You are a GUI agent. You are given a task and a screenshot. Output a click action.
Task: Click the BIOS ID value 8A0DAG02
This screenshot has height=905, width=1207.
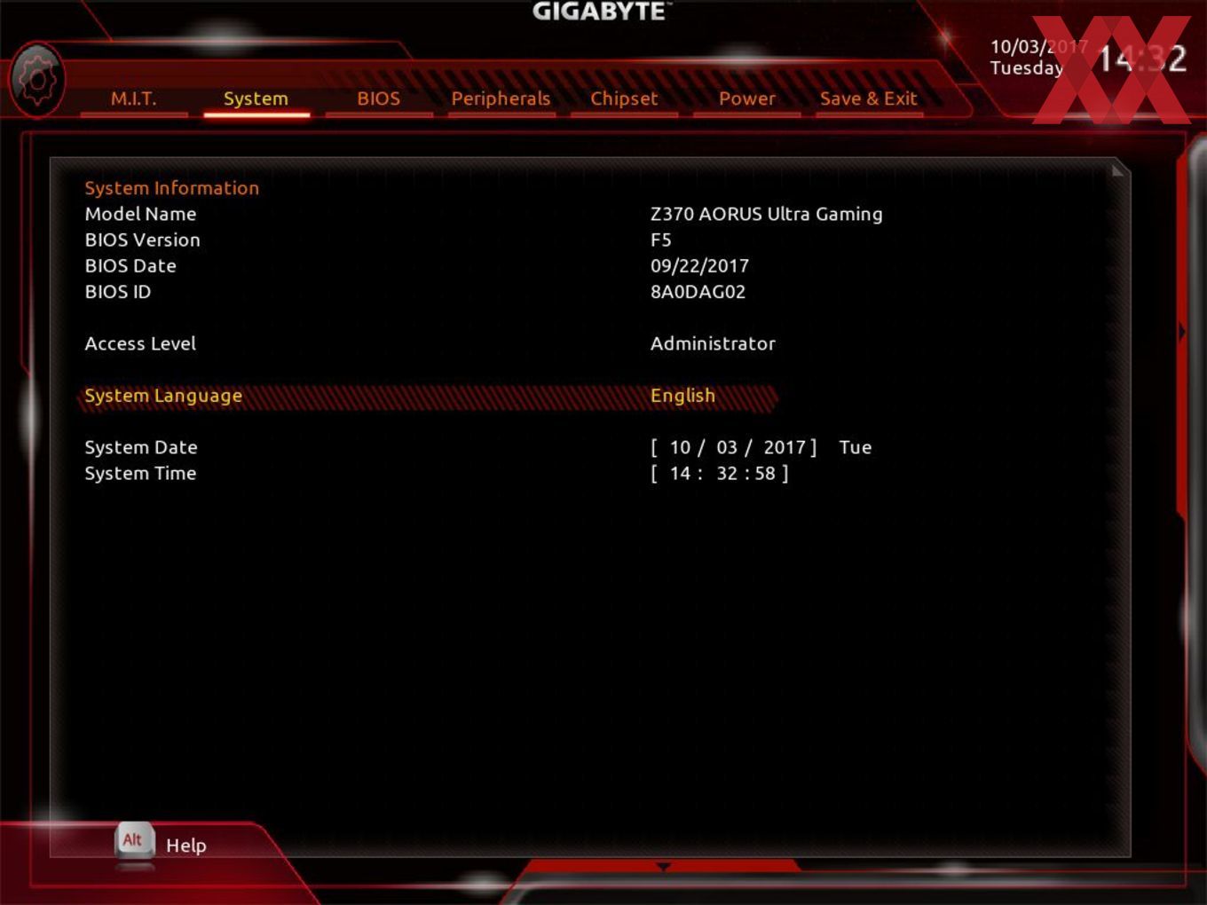698,292
